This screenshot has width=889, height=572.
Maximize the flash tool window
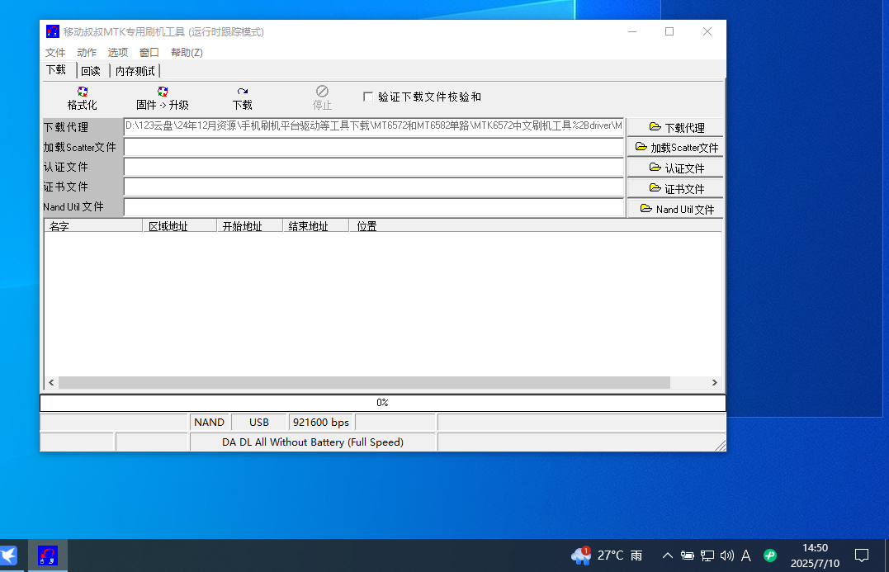[x=669, y=31]
